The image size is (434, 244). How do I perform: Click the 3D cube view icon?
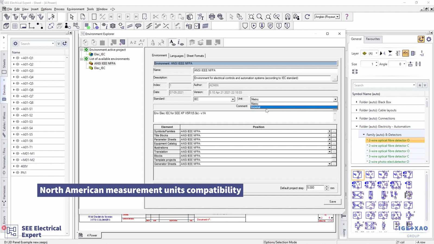pos(6,26)
